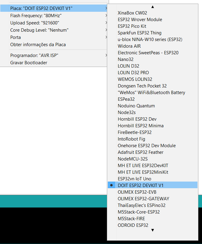
Task: Select M5Stack-Core-ESP32 board
Action: (x=152, y=212)
